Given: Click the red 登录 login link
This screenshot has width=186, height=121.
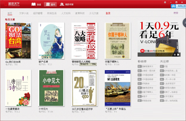Looking at the screenshot, I should 108,13.
